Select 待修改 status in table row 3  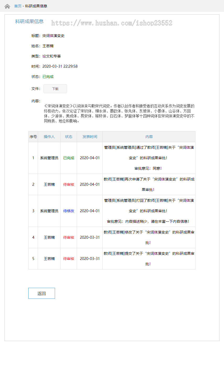[68, 211]
